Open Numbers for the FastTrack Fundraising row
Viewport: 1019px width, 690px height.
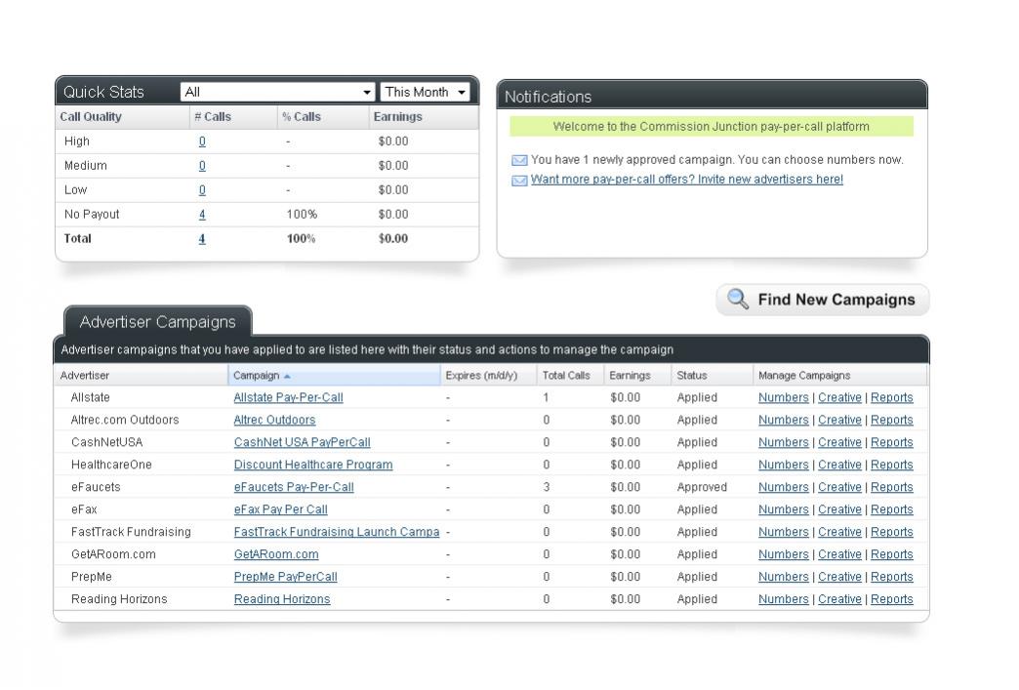coord(783,532)
